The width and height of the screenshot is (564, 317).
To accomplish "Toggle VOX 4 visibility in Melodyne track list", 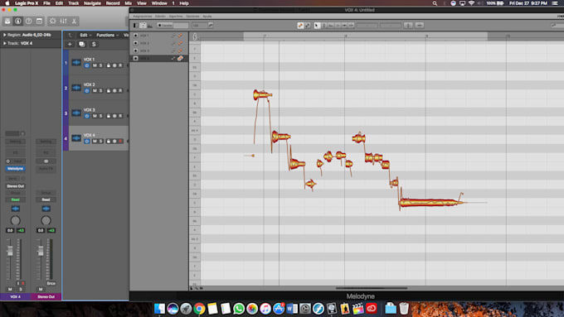I will point(135,58).
